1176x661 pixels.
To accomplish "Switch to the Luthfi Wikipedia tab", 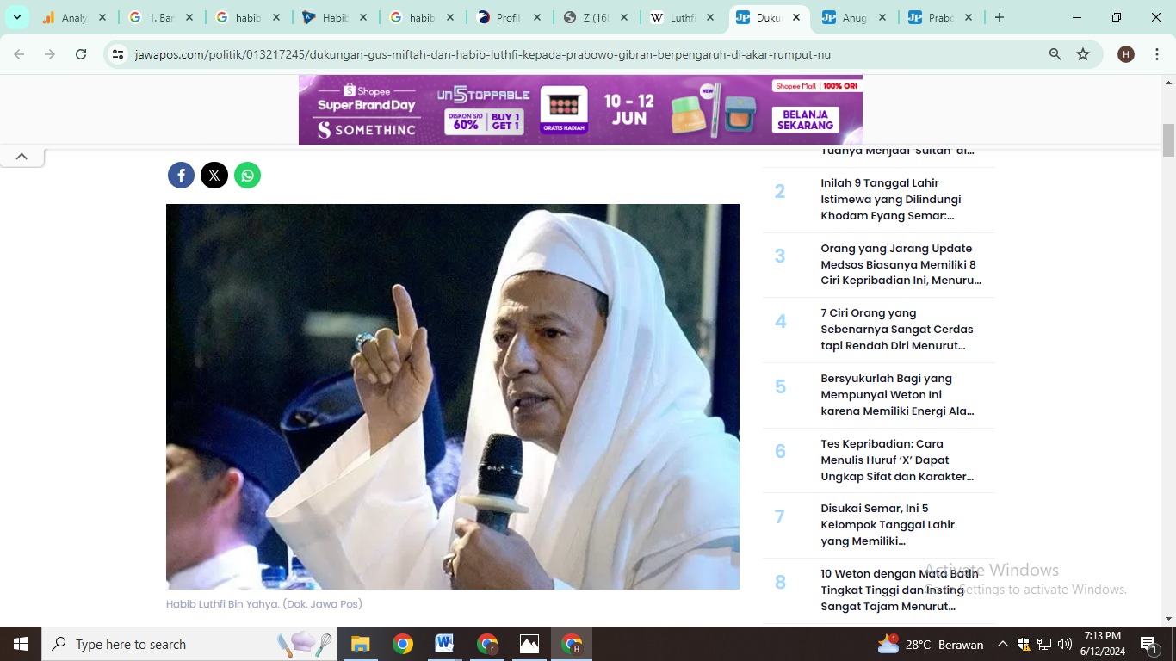I will point(684,16).
